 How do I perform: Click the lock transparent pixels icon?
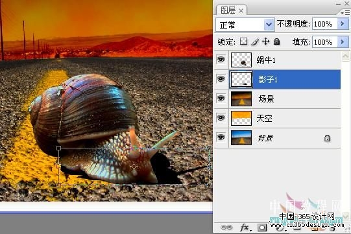click(243, 41)
